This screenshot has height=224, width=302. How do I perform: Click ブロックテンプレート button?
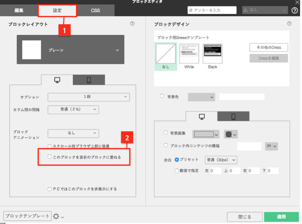(27, 216)
